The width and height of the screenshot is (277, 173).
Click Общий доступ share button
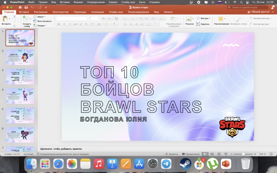(258, 12)
